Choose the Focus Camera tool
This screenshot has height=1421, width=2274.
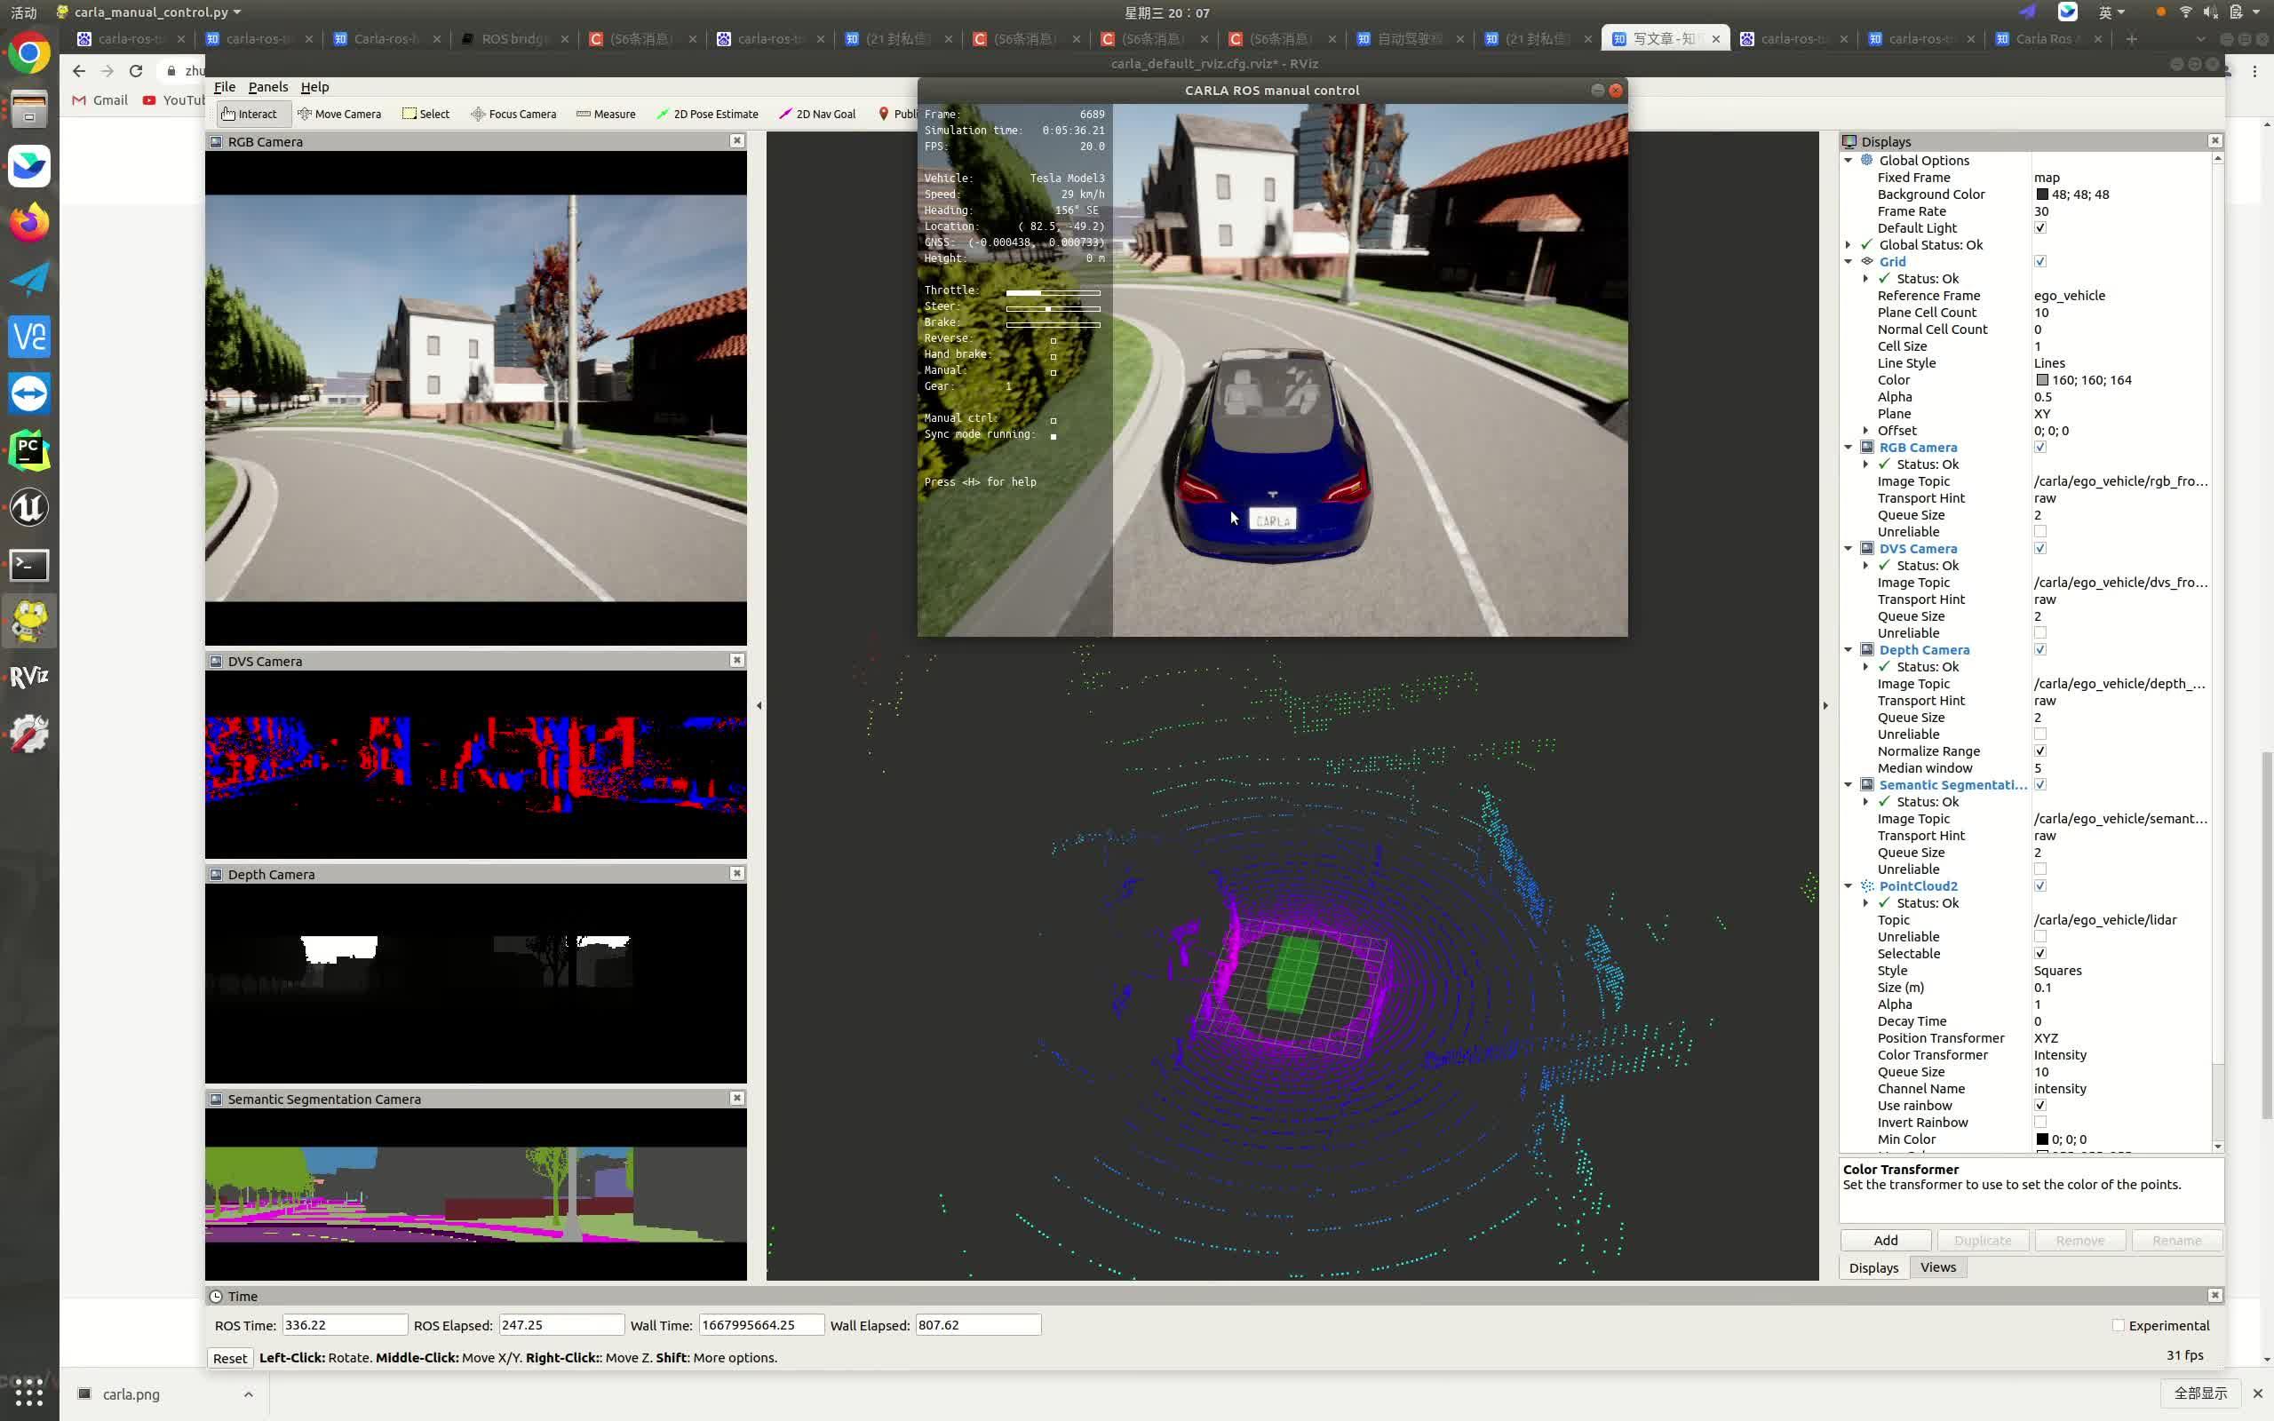tap(513, 114)
